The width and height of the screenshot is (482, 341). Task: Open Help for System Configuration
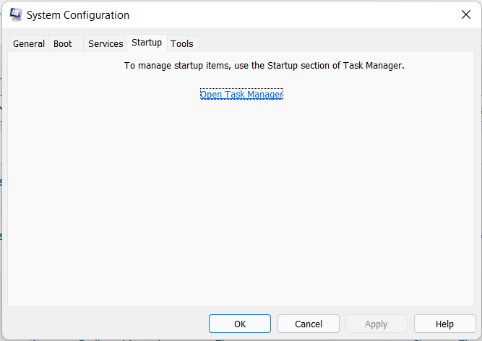click(444, 324)
